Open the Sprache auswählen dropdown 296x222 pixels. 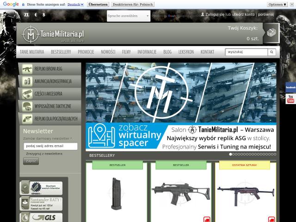click(129, 16)
